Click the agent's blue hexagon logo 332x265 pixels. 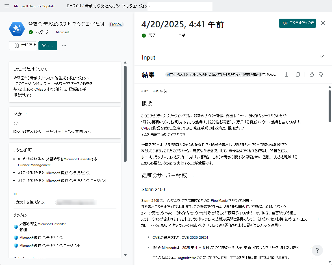click(x=17, y=29)
